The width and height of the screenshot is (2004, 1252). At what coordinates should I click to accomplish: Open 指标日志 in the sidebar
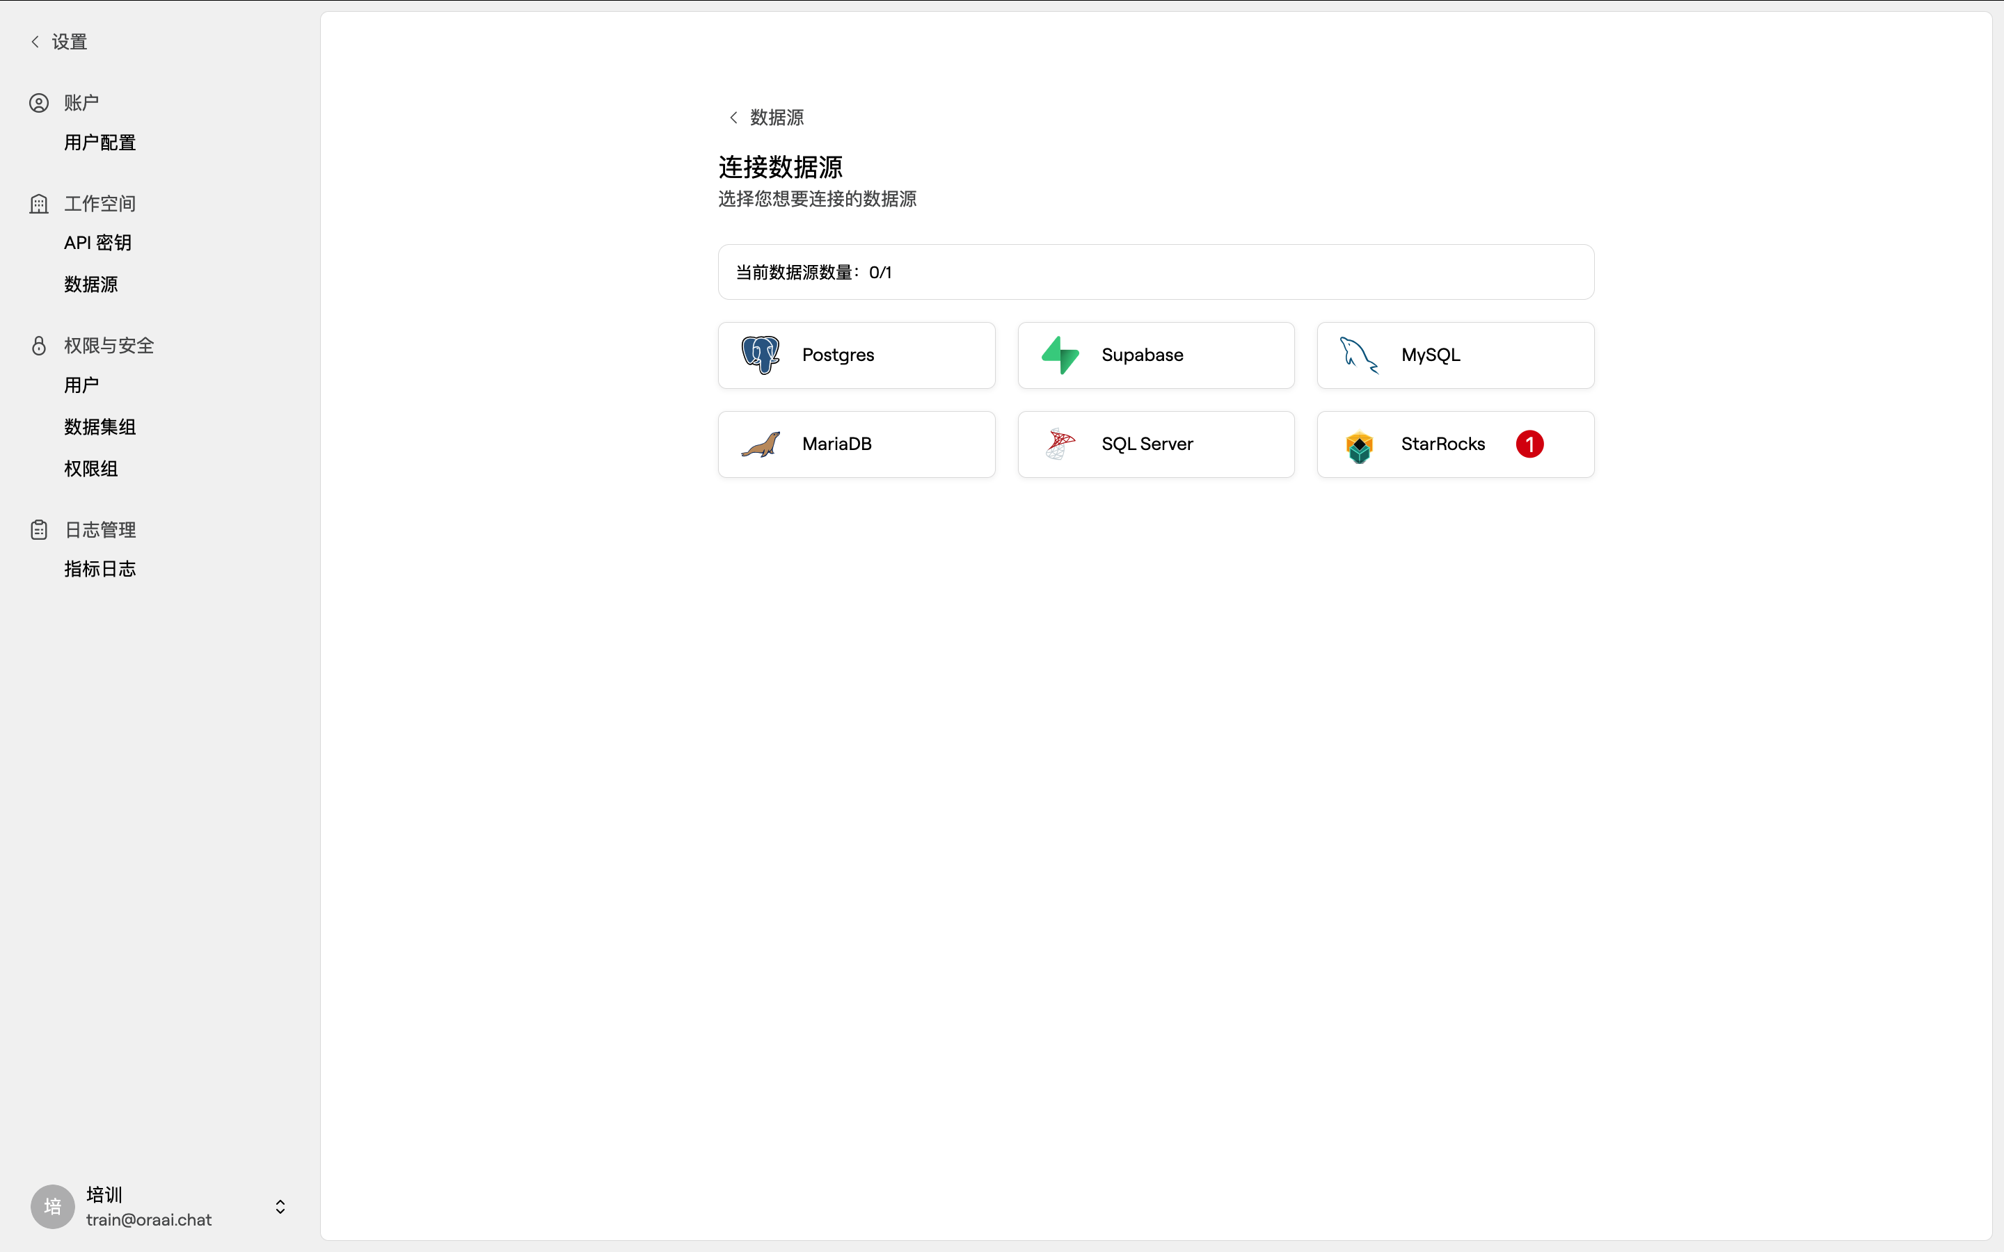pyautogui.click(x=100, y=569)
